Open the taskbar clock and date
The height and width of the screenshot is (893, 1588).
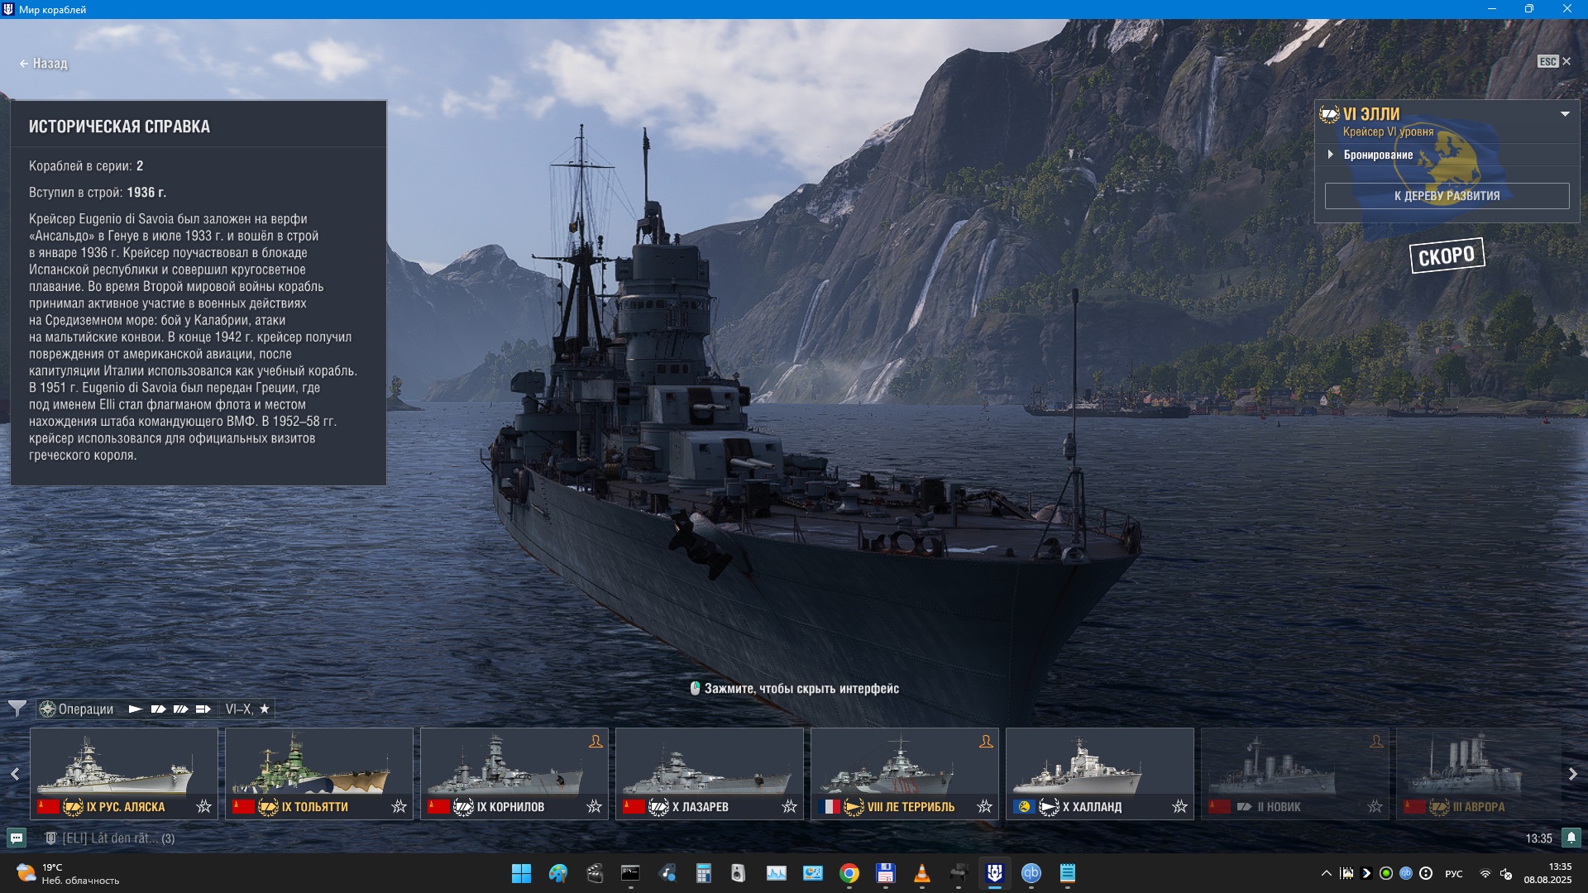pyautogui.click(x=1548, y=873)
